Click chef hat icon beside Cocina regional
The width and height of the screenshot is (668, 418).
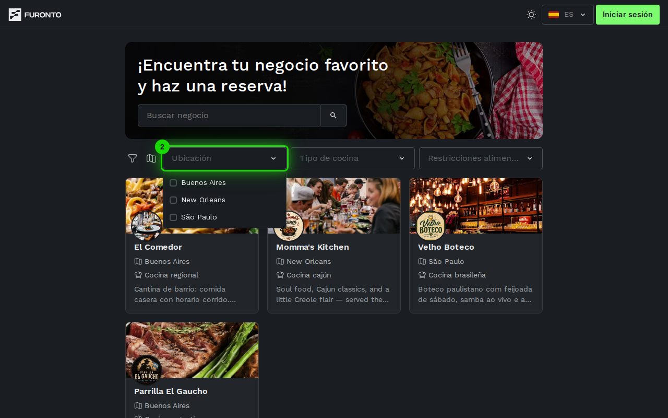click(138, 275)
